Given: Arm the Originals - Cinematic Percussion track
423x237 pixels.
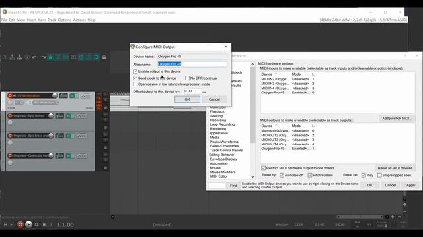Looking at the screenshot, I should (x=10, y=155).
